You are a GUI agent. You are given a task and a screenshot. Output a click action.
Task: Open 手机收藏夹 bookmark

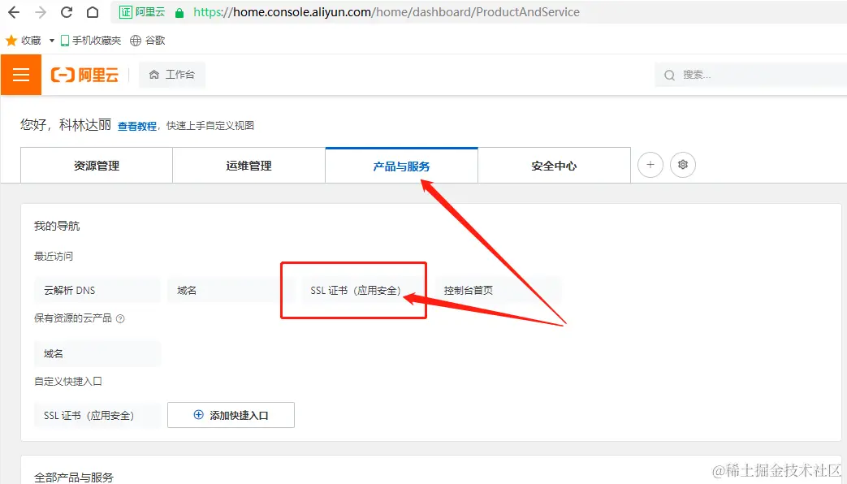pyautogui.click(x=90, y=41)
